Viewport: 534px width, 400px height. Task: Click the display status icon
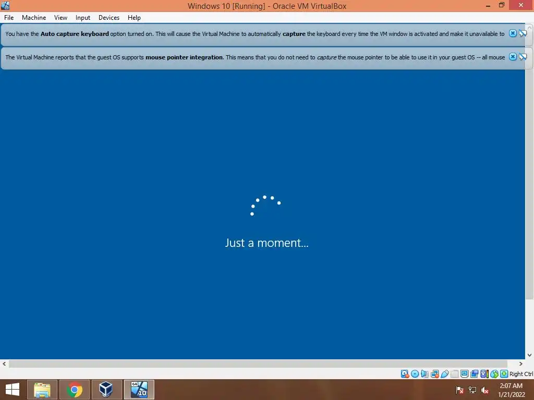click(464, 374)
